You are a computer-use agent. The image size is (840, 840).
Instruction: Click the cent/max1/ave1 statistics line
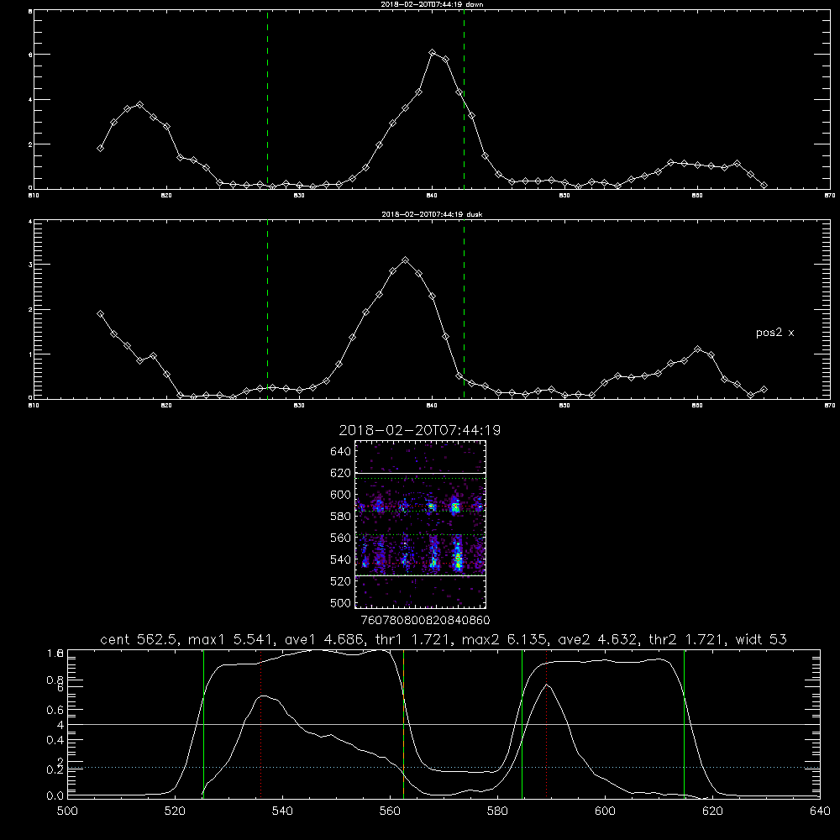coord(444,639)
